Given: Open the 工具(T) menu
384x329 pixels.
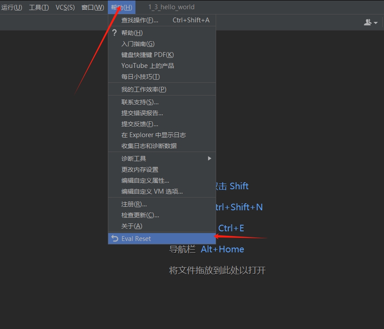Looking at the screenshot, I should [39, 7].
